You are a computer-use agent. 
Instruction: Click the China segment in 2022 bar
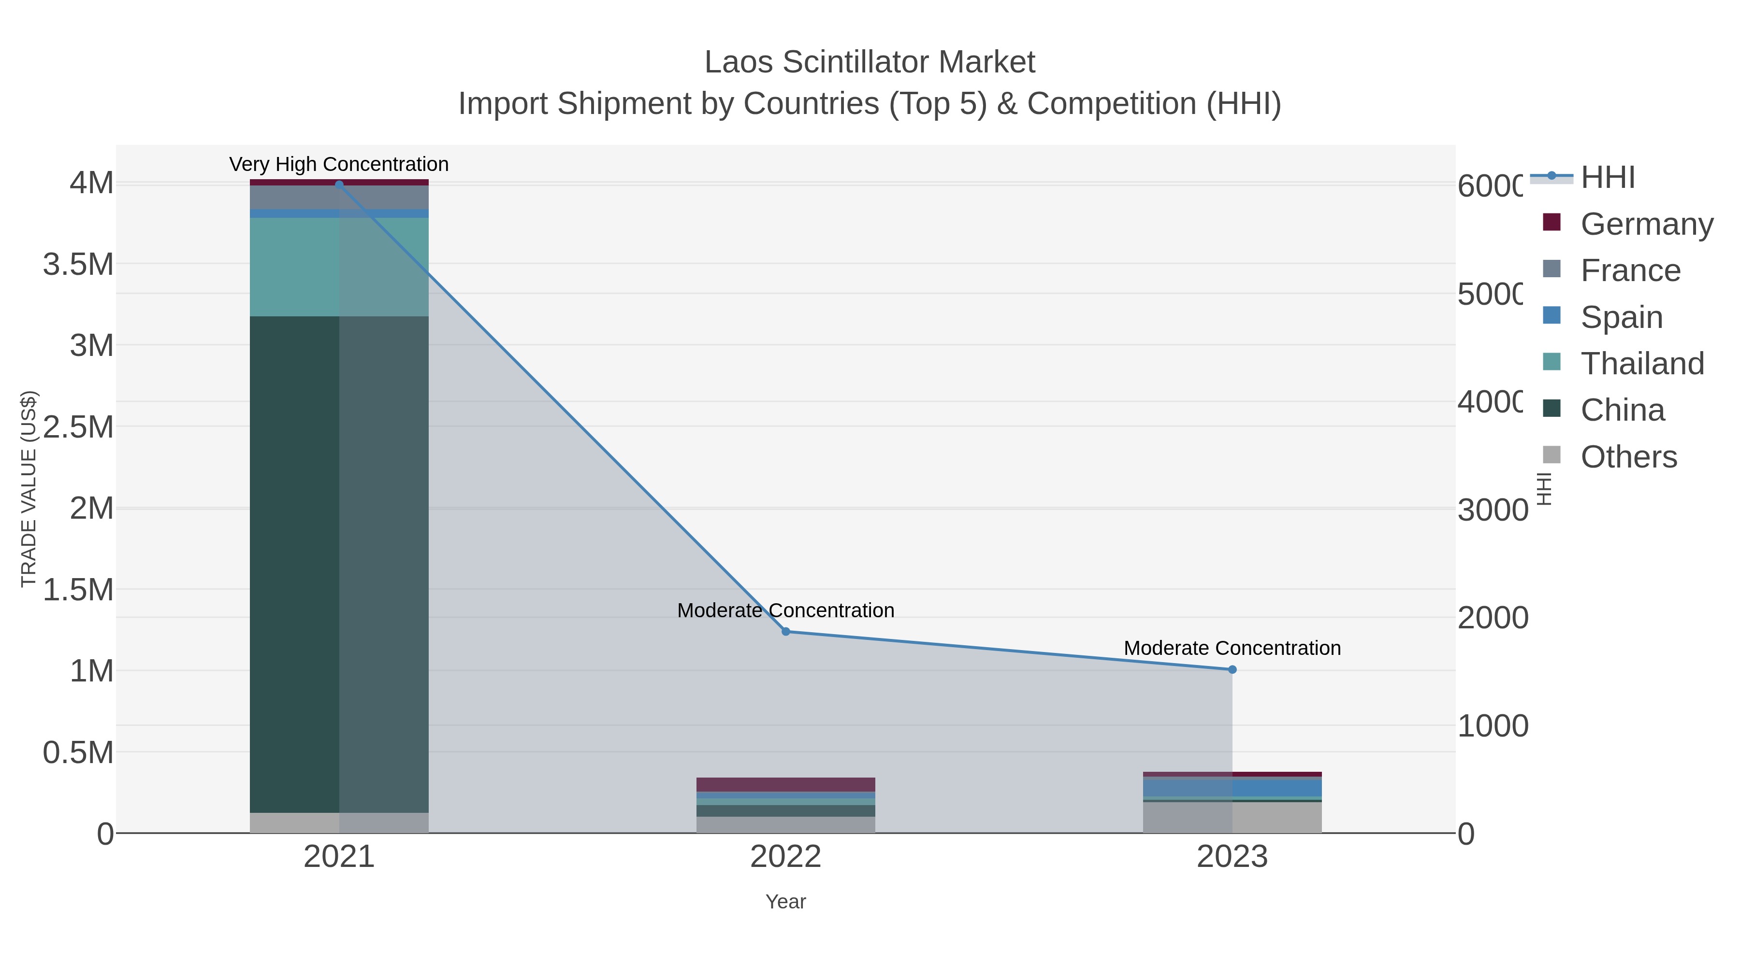[785, 810]
